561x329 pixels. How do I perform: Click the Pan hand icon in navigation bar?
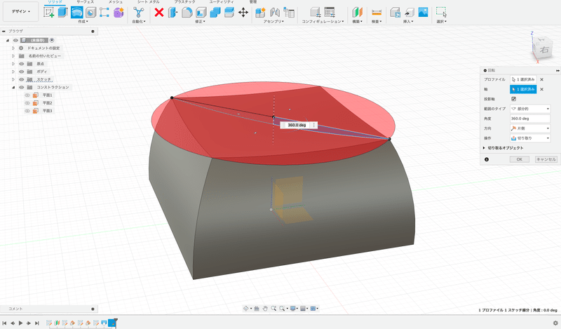[265, 308]
